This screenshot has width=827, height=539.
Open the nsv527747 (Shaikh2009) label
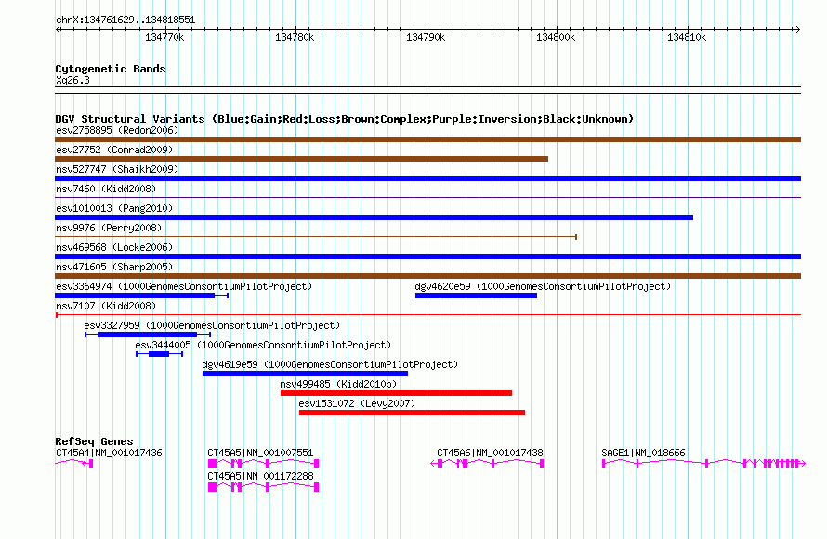coord(117,169)
